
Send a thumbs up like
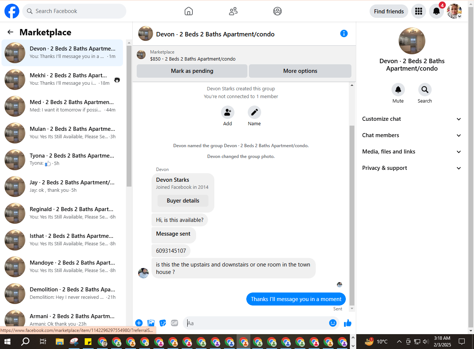(x=348, y=323)
